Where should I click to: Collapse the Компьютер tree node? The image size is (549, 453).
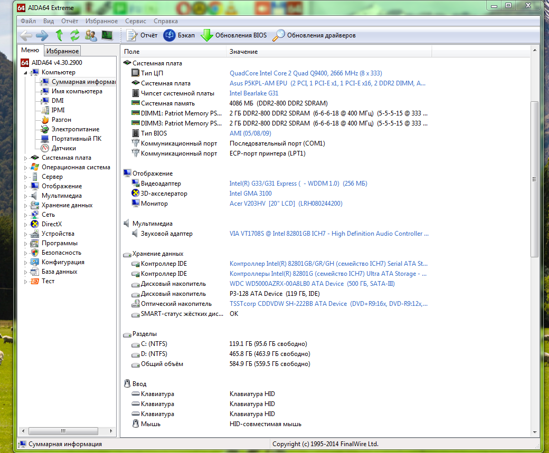pyautogui.click(x=25, y=72)
